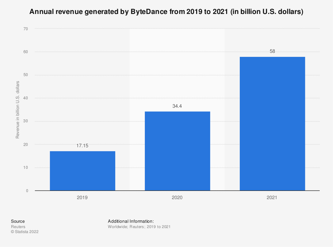Click the 2021 x-axis label
The height and width of the screenshot is (247, 333).
coord(272,197)
